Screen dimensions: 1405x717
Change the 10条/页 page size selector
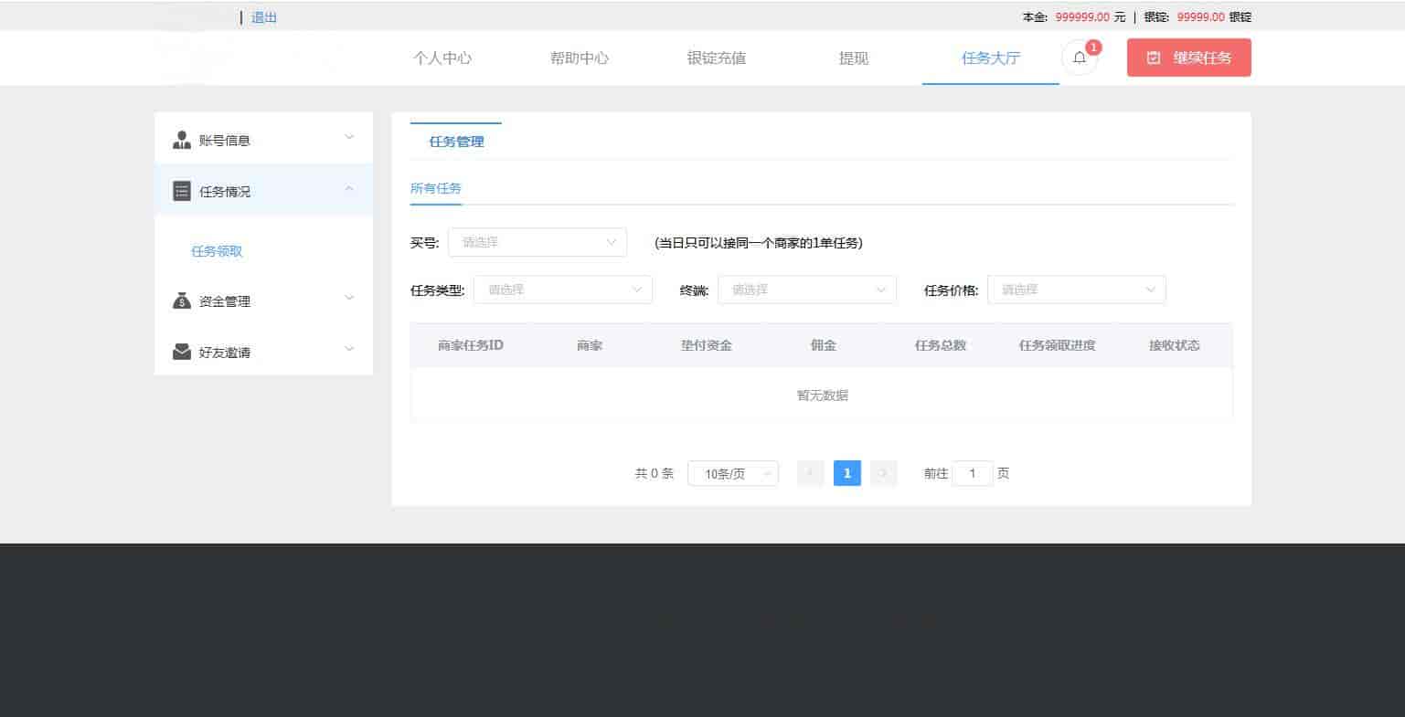(732, 473)
